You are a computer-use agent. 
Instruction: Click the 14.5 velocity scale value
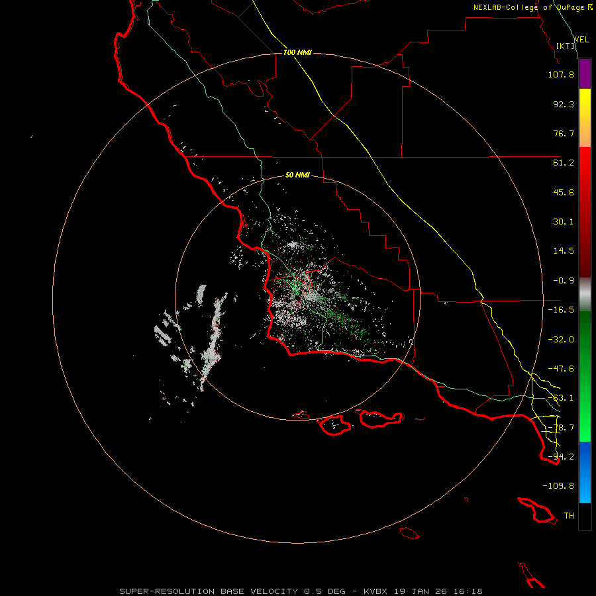pyautogui.click(x=564, y=251)
